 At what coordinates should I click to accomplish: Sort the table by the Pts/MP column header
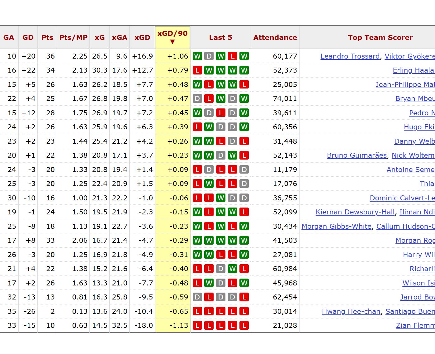click(x=73, y=37)
